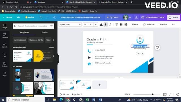Open the line spacing control
Viewport: 181px width, 102px height.
[x=126, y=25]
